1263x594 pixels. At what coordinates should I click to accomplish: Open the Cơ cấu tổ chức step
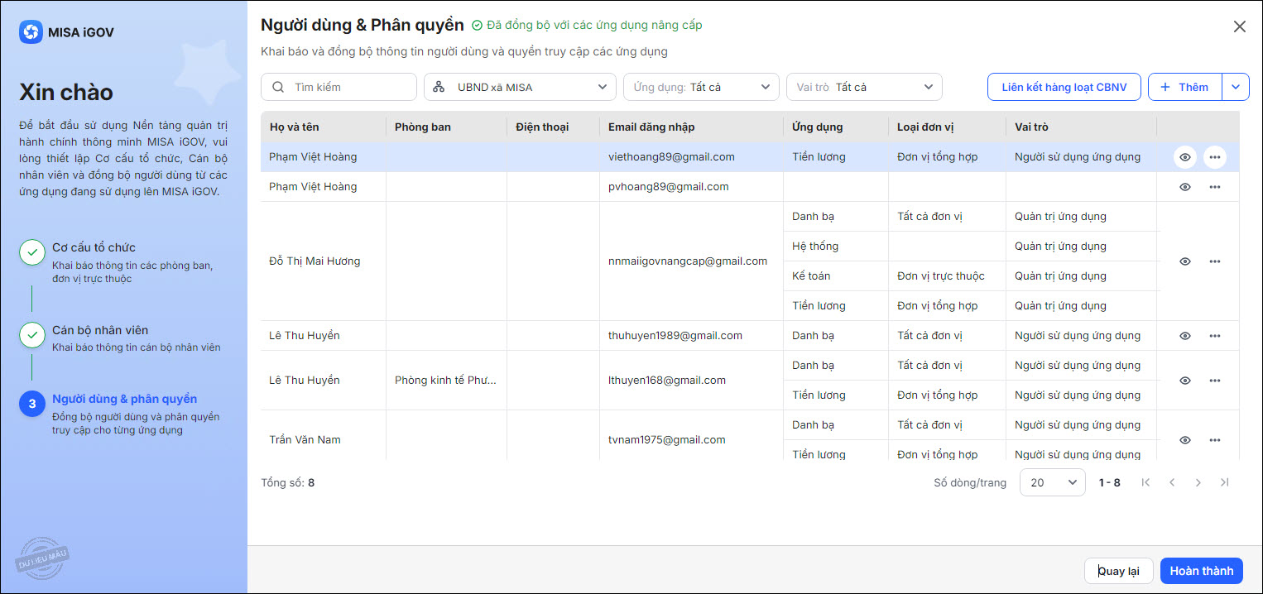coord(94,247)
